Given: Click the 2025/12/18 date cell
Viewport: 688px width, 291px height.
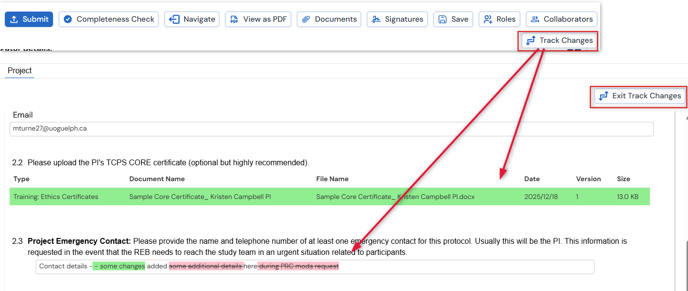Looking at the screenshot, I should [541, 197].
